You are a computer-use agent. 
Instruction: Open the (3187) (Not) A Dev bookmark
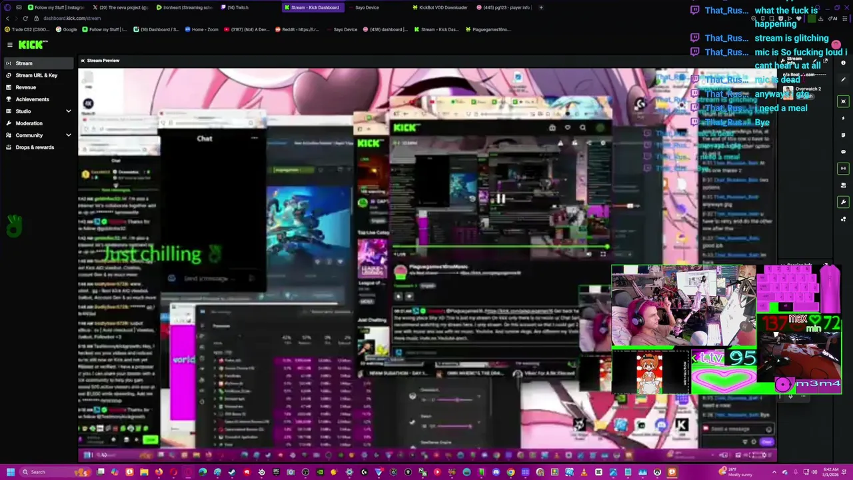coord(247,29)
